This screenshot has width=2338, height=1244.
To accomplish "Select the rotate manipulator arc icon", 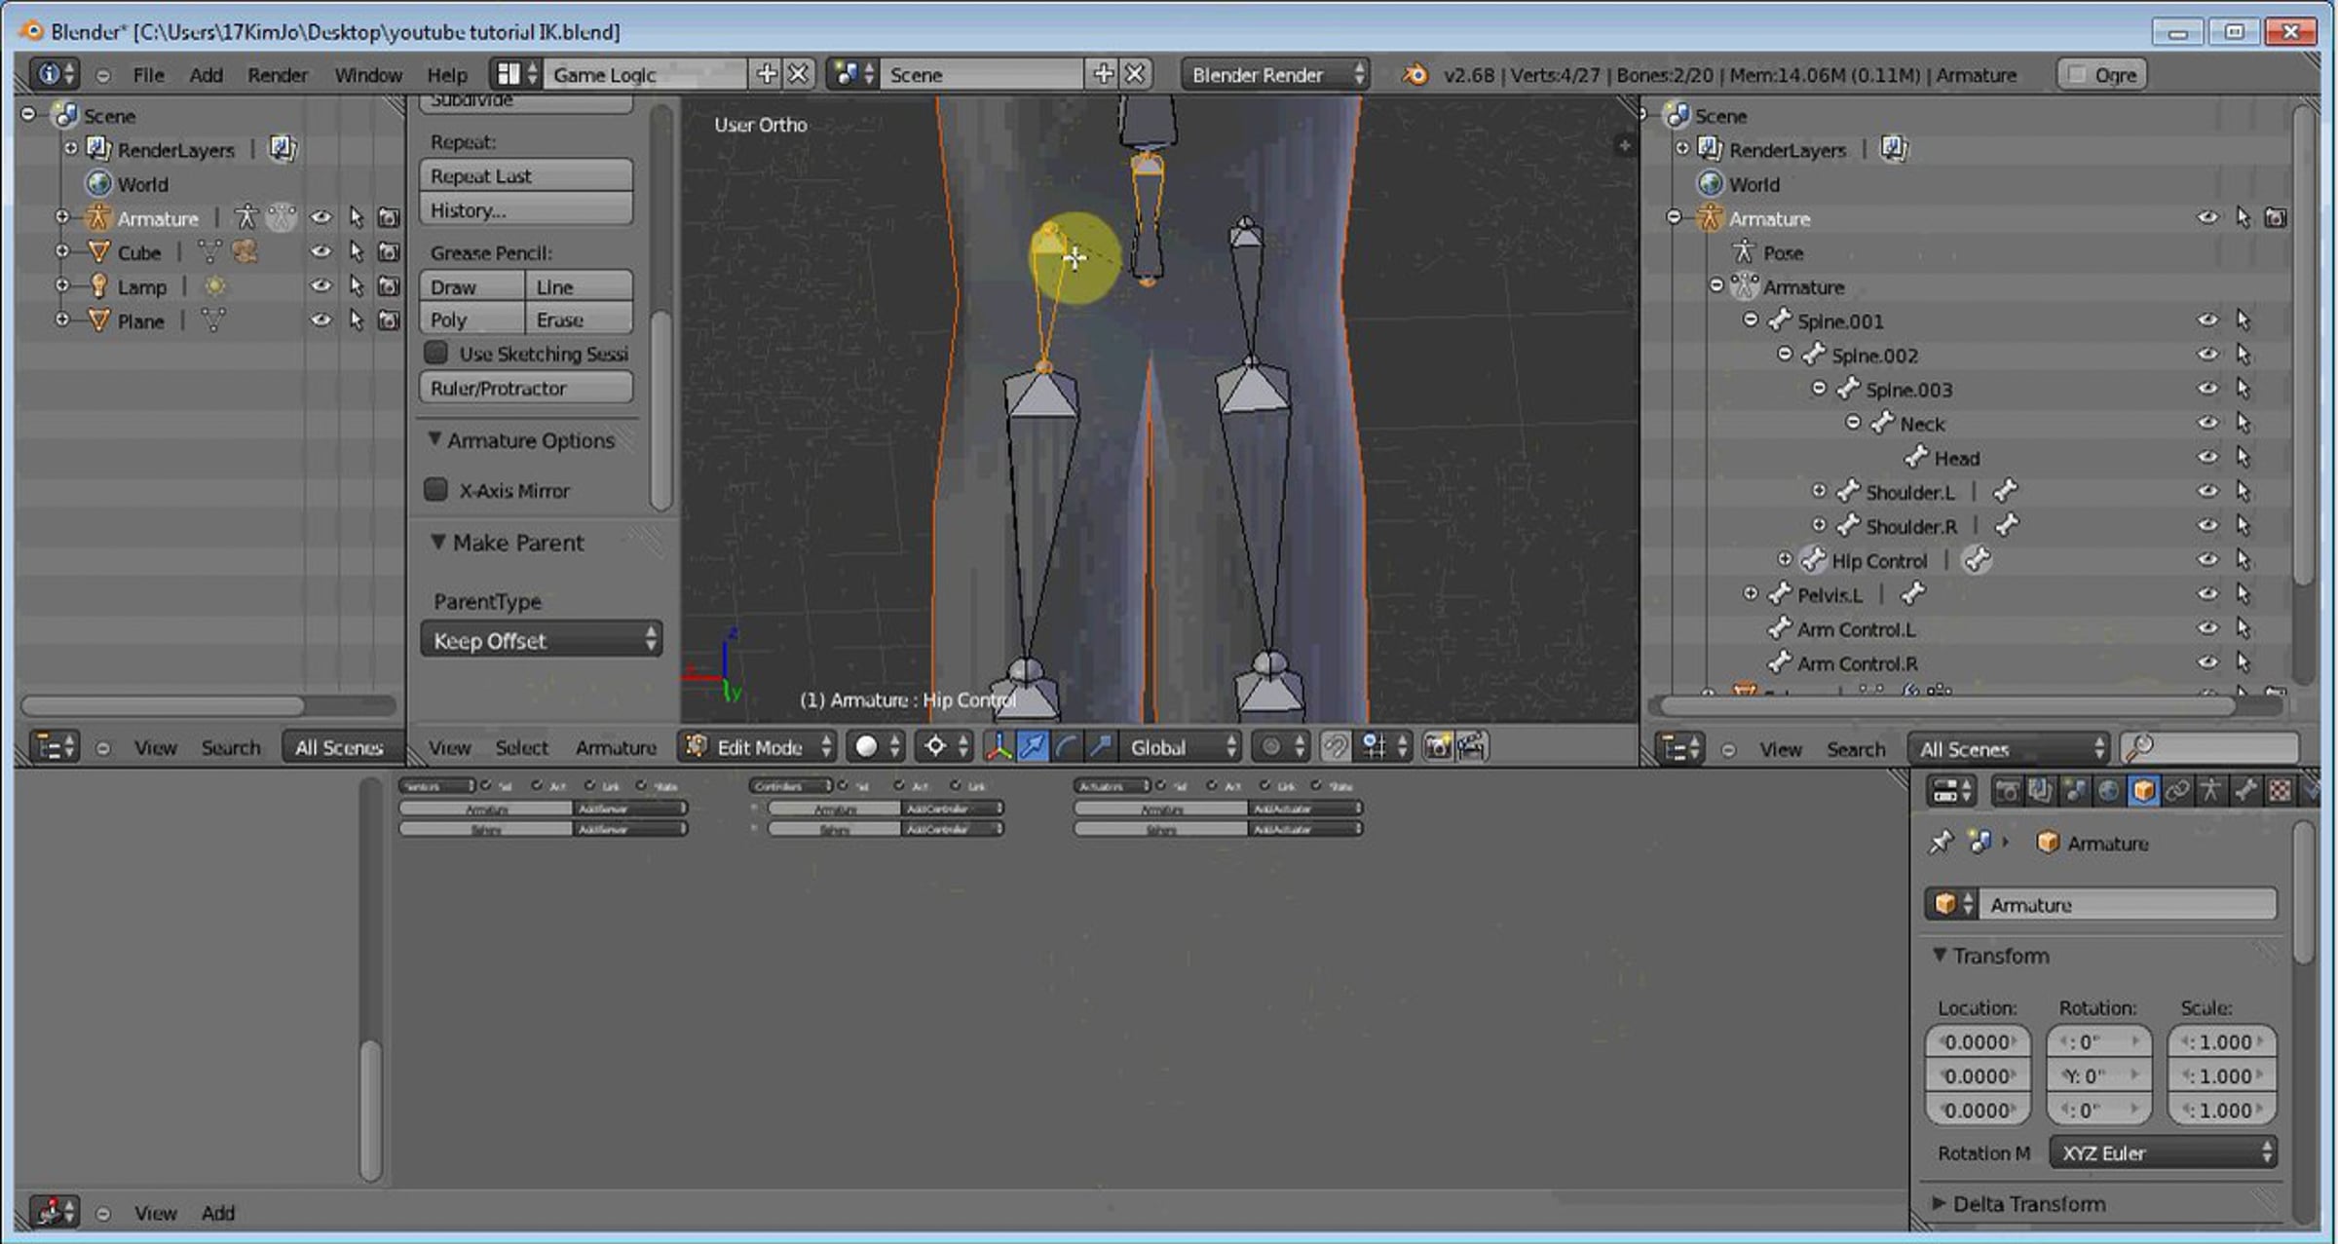I will 1066,747.
